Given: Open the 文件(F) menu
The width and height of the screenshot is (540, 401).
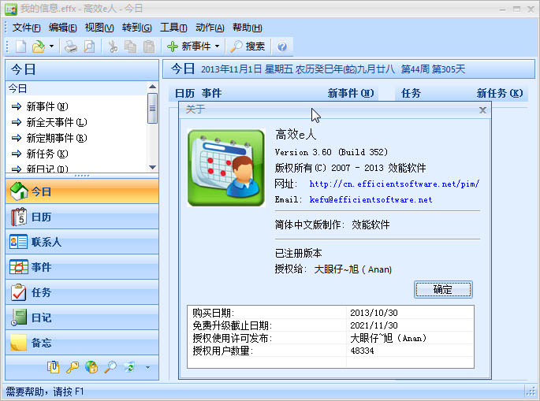Looking at the screenshot, I should (x=26, y=28).
